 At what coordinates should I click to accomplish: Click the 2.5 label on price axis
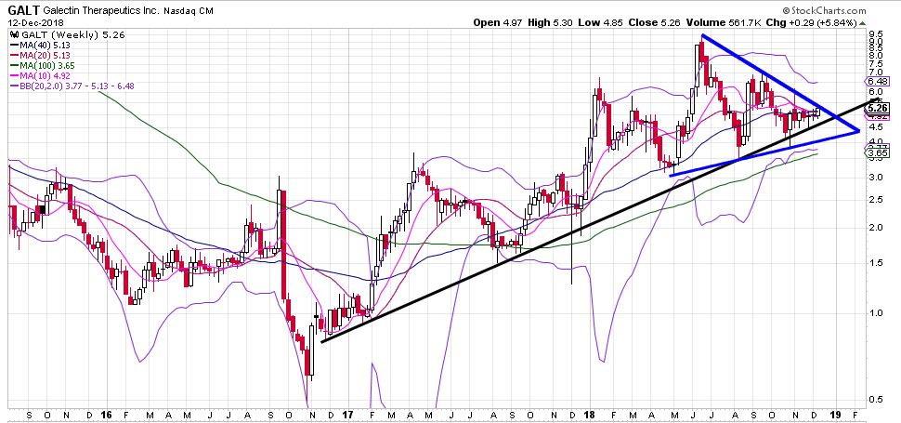point(876,200)
